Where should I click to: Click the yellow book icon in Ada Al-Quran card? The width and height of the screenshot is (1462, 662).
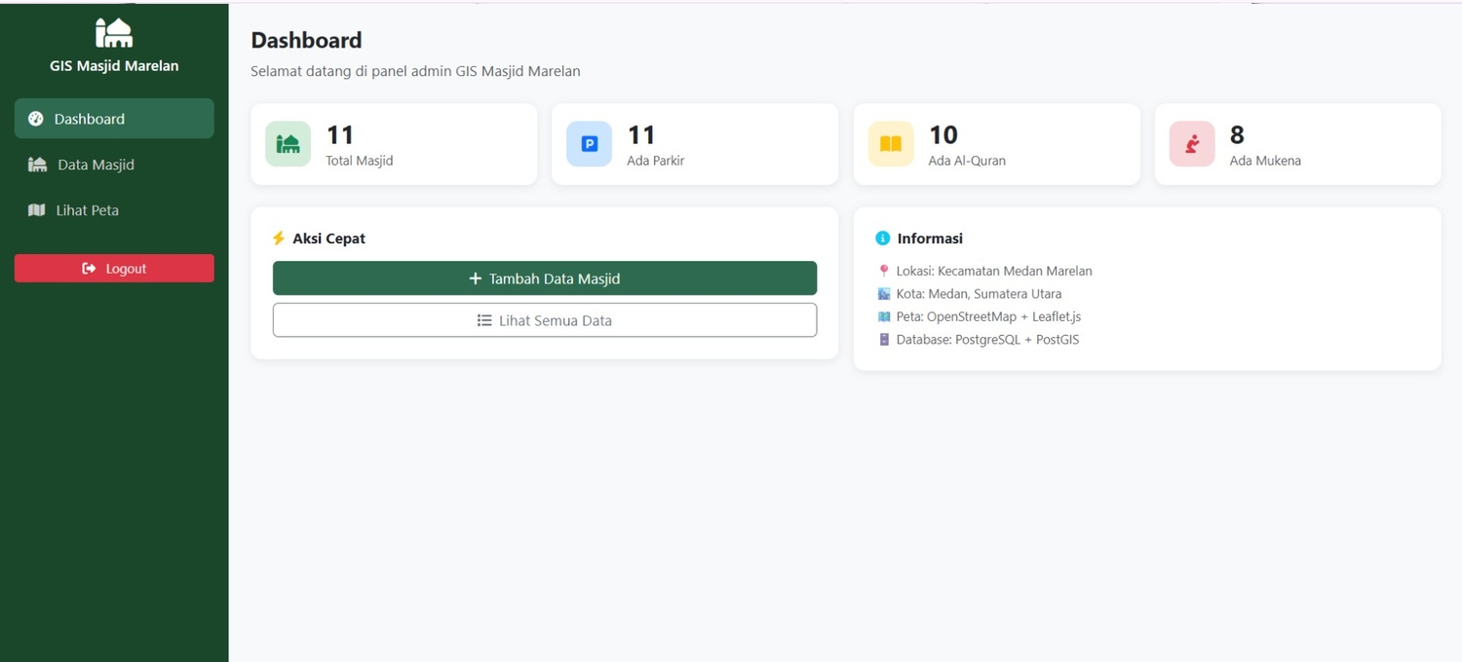pyautogui.click(x=891, y=144)
